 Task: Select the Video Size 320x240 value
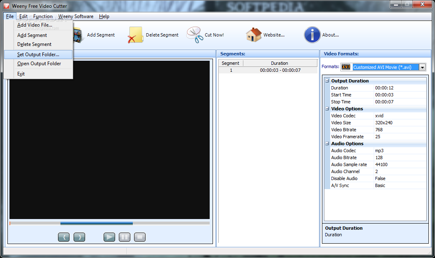point(400,123)
